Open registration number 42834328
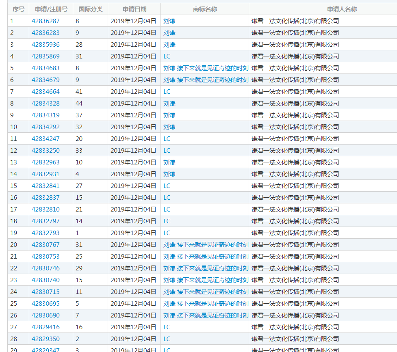 (x=46, y=104)
